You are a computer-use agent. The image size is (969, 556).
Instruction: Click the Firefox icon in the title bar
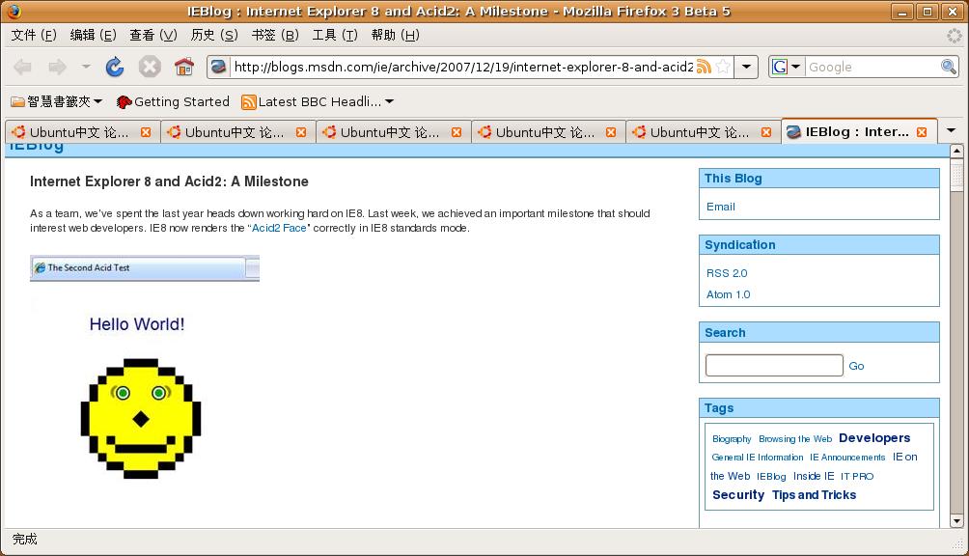point(13,12)
